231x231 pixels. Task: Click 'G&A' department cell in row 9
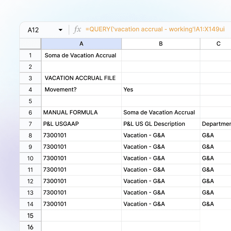pyautogui.click(x=216, y=147)
